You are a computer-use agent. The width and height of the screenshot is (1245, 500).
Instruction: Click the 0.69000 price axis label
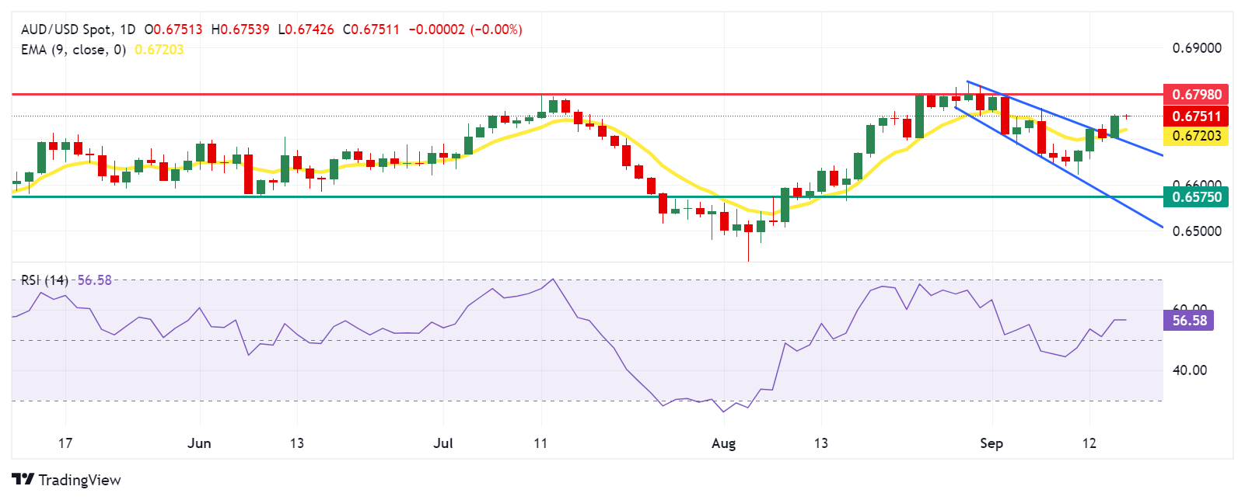pos(1197,48)
